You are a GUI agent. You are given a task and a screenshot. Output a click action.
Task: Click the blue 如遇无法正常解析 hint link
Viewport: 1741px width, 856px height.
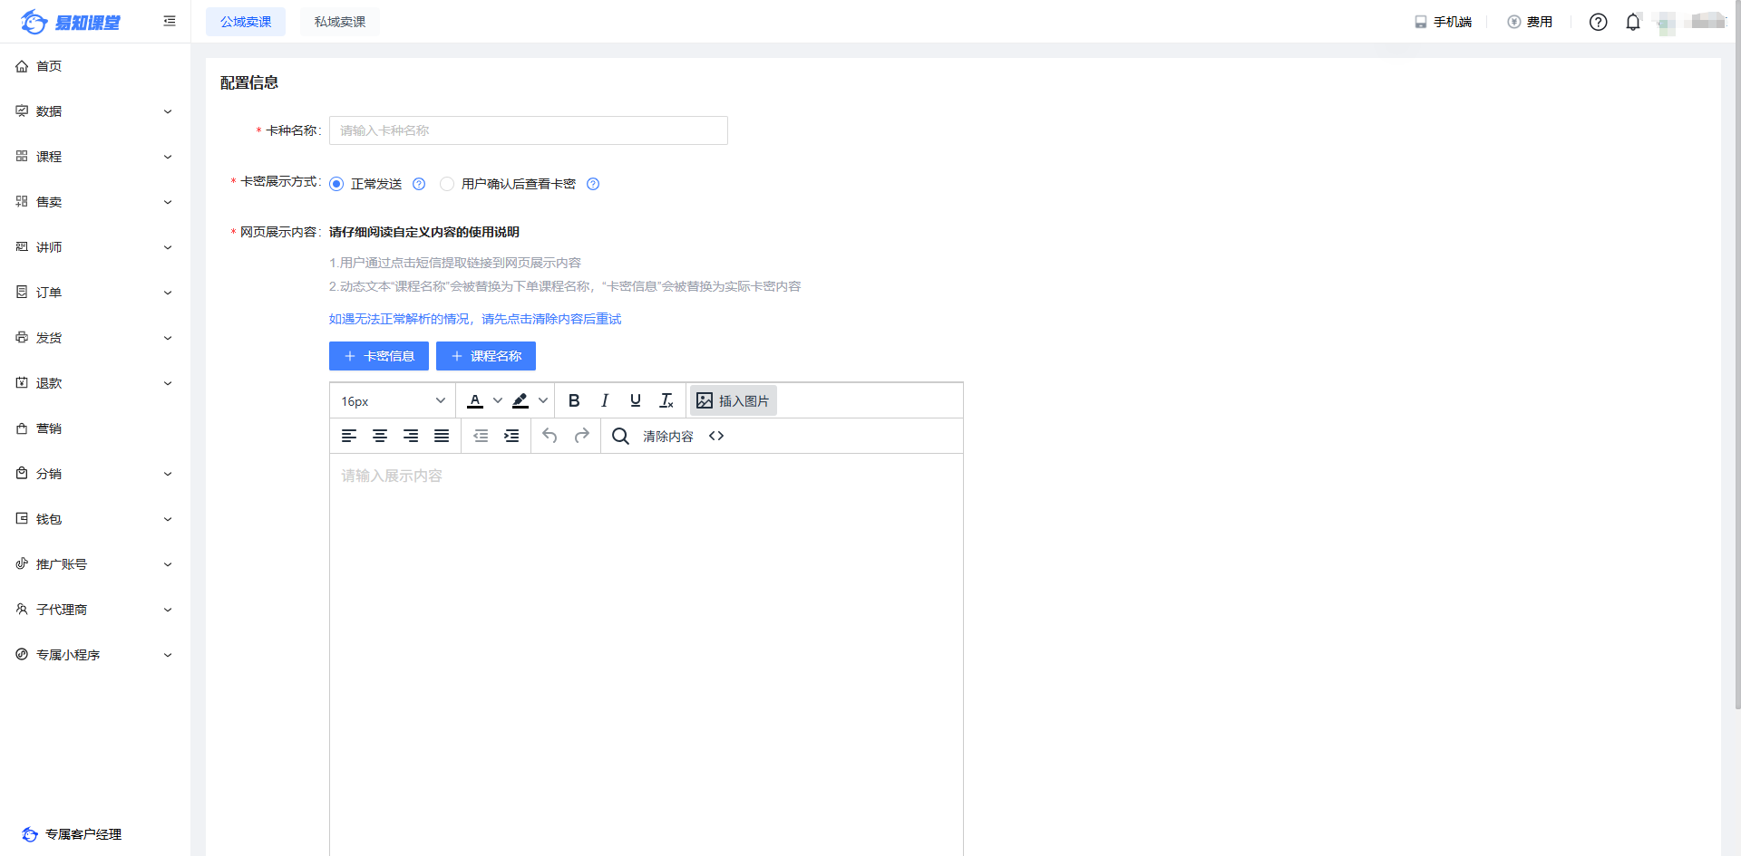point(475,319)
